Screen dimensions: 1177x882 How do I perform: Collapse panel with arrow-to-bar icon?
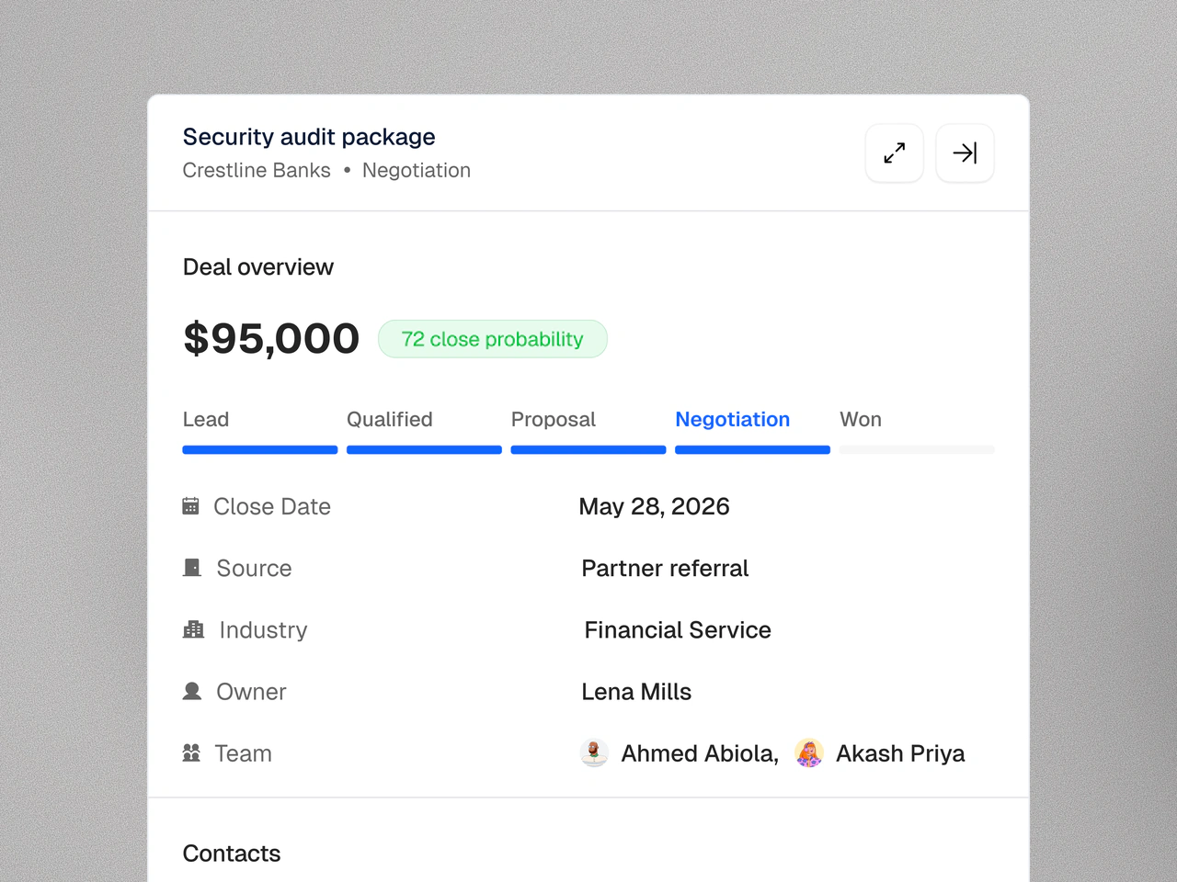point(965,153)
